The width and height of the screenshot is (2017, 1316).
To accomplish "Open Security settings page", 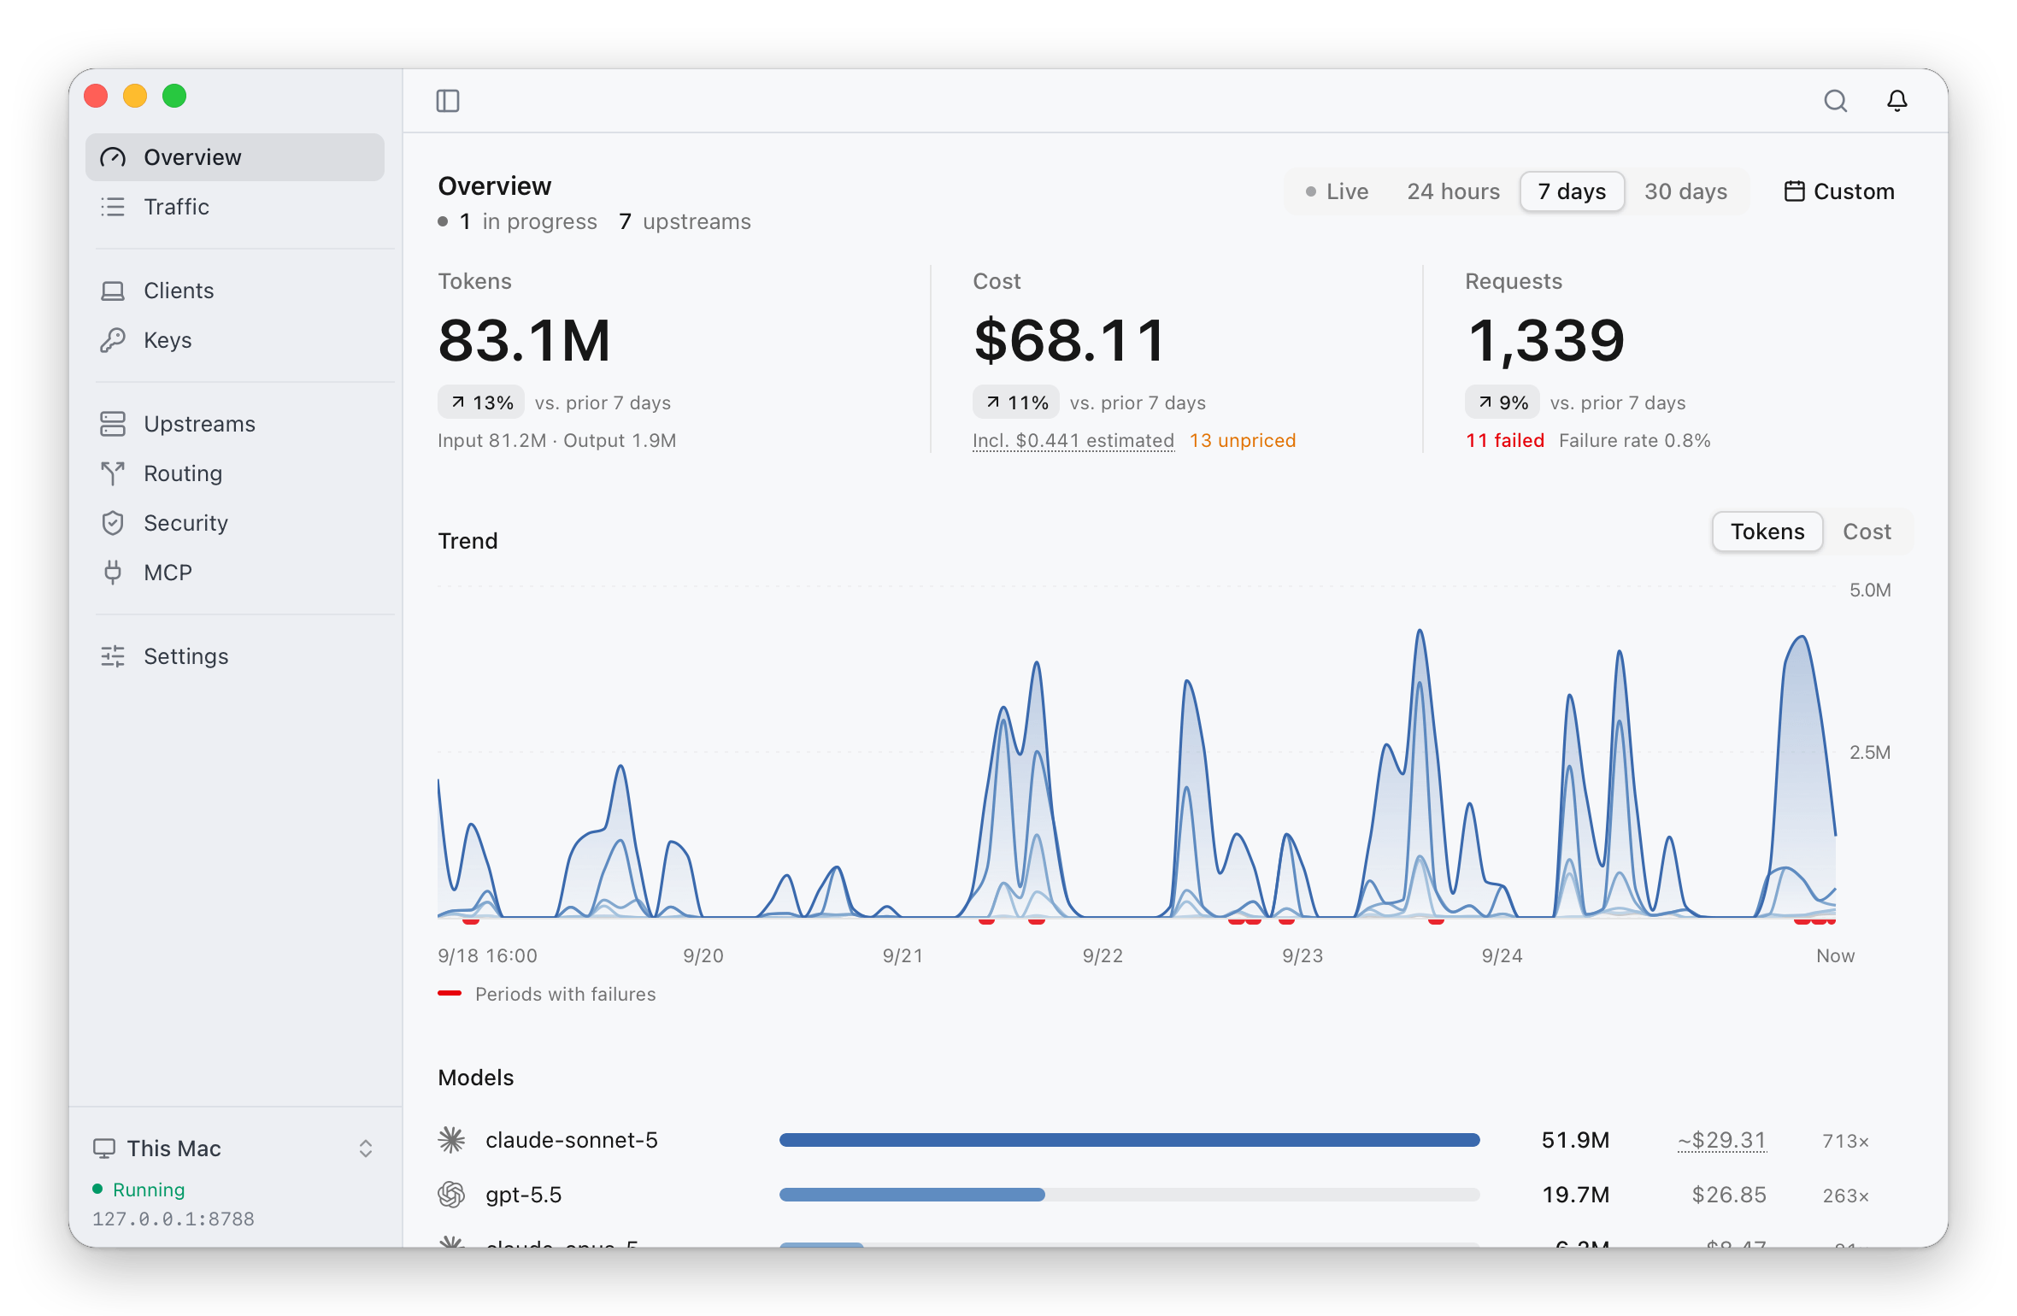I will click(235, 523).
